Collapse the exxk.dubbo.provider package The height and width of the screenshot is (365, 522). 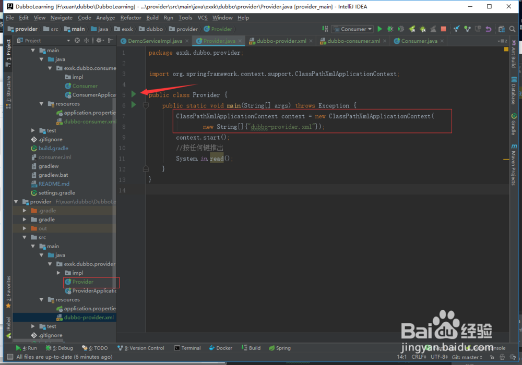pyautogui.click(x=50, y=264)
